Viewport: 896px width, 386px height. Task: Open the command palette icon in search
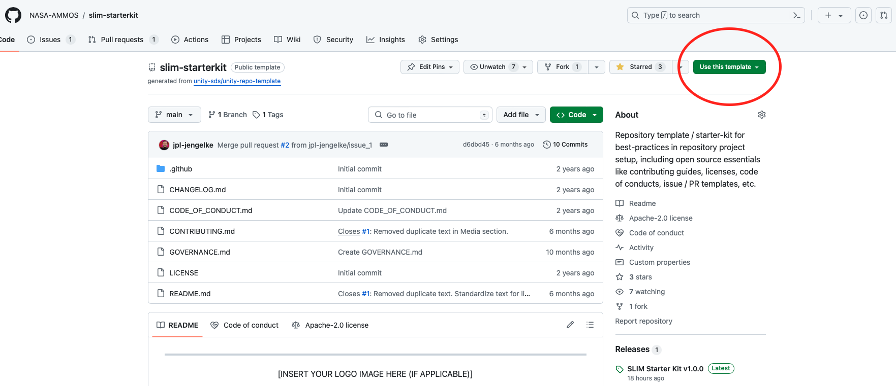coord(796,15)
